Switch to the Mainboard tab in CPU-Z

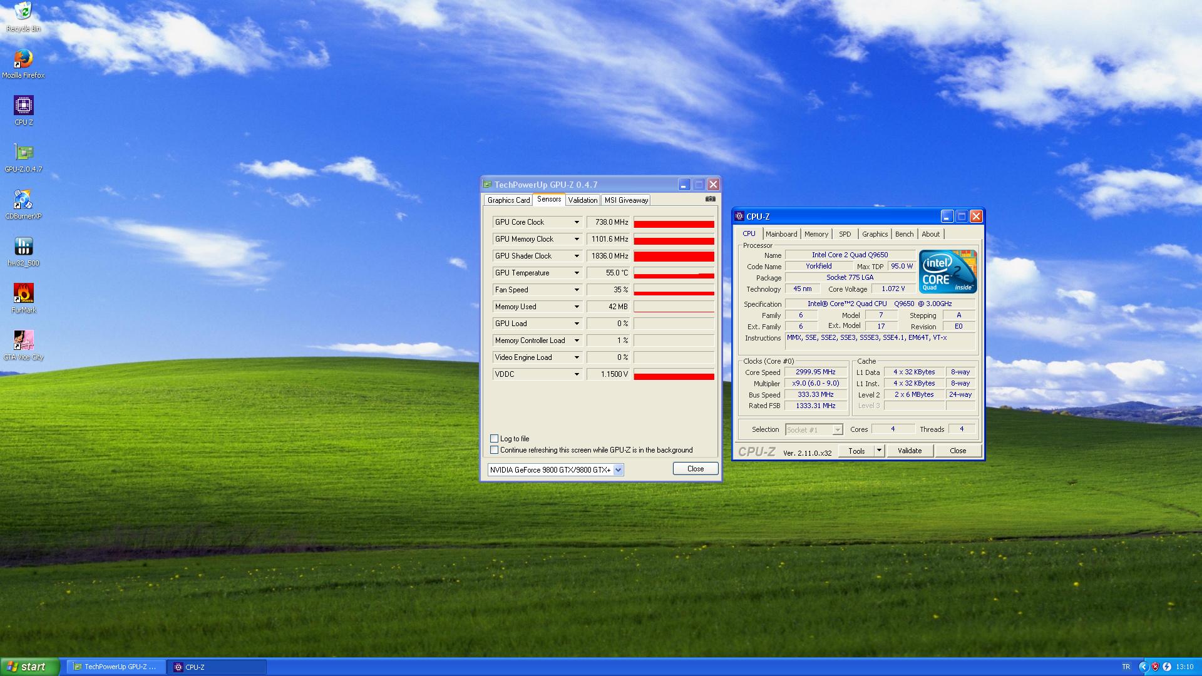point(779,233)
